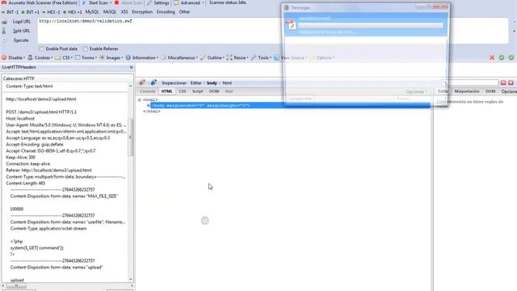
Task: Click the INT +1 button
Action: 31,12
